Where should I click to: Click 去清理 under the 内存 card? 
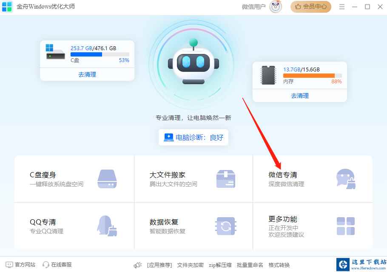point(300,96)
